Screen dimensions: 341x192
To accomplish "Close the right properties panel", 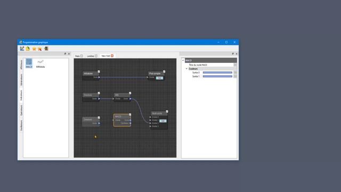I will pyautogui.click(x=237, y=53).
